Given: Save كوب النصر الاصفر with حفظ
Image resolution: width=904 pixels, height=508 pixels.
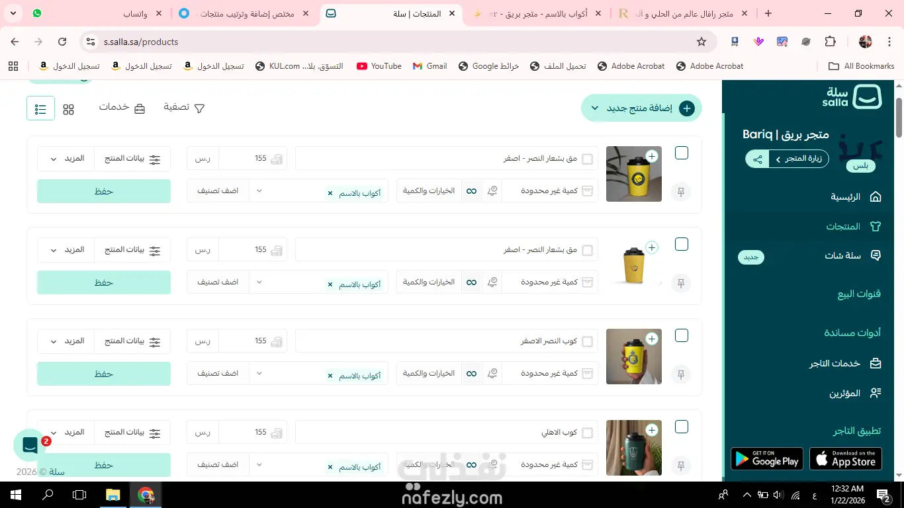Looking at the screenshot, I should click(x=104, y=374).
